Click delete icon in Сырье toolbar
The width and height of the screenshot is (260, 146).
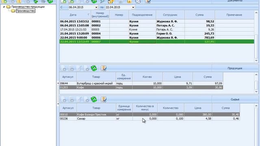pyautogui.click(x=87, y=99)
